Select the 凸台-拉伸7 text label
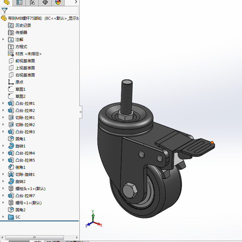 (25, 196)
